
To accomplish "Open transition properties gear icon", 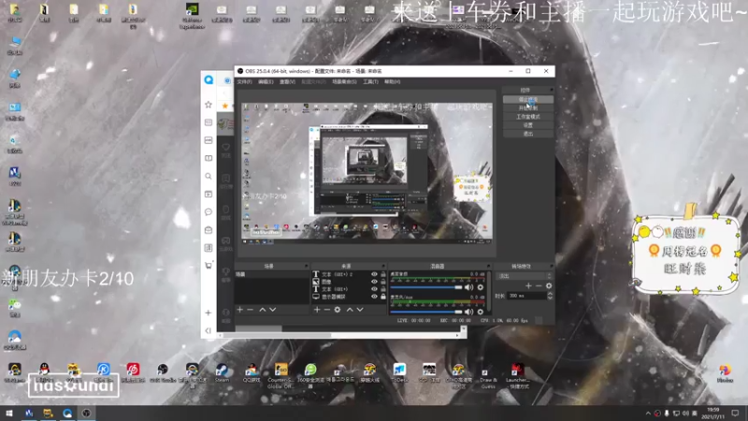I will click(x=549, y=286).
